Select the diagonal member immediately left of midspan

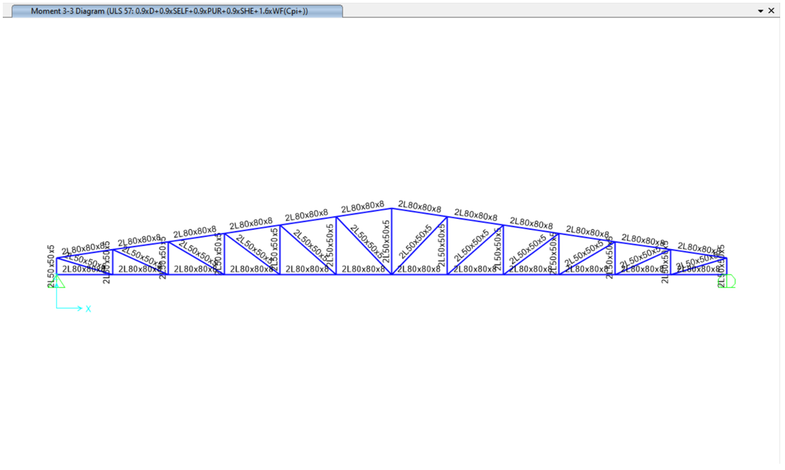[x=364, y=245]
